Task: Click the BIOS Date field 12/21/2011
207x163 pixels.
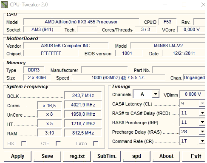Action: tap(184, 53)
